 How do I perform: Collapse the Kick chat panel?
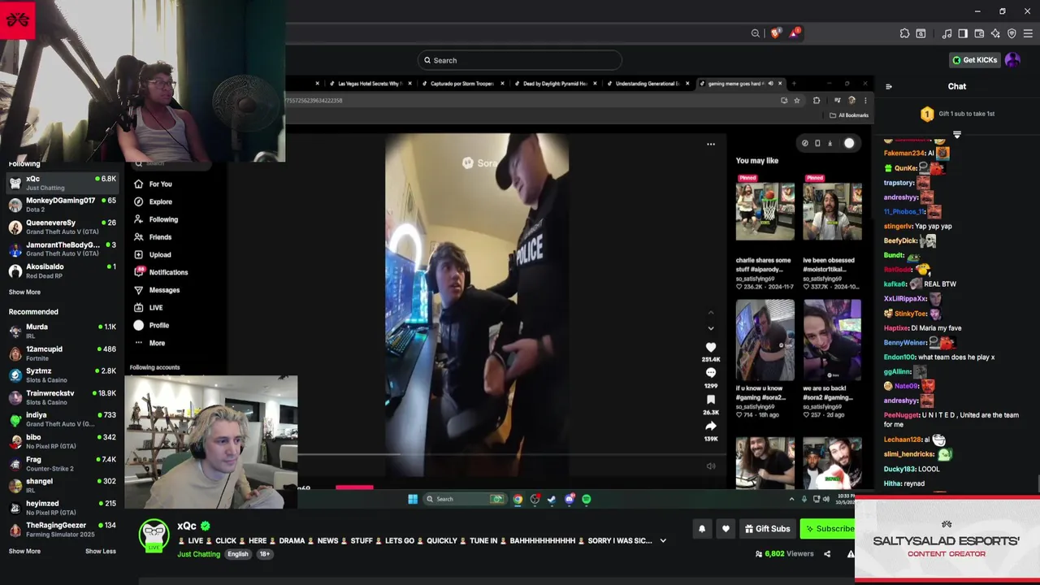[x=888, y=86]
